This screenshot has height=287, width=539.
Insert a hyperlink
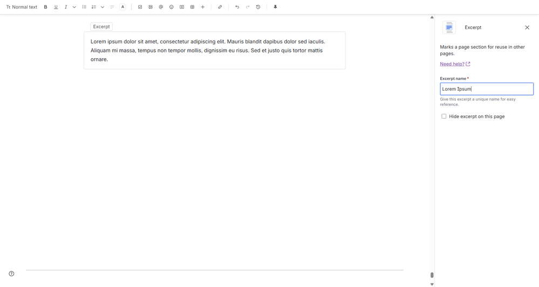coord(220,7)
